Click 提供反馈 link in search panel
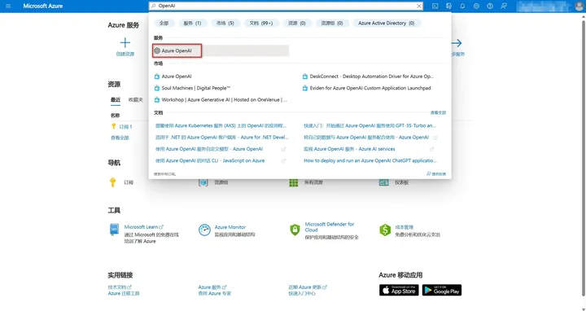 point(436,173)
